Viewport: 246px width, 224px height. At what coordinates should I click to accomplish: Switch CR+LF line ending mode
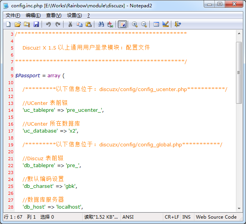[x=172, y=217]
